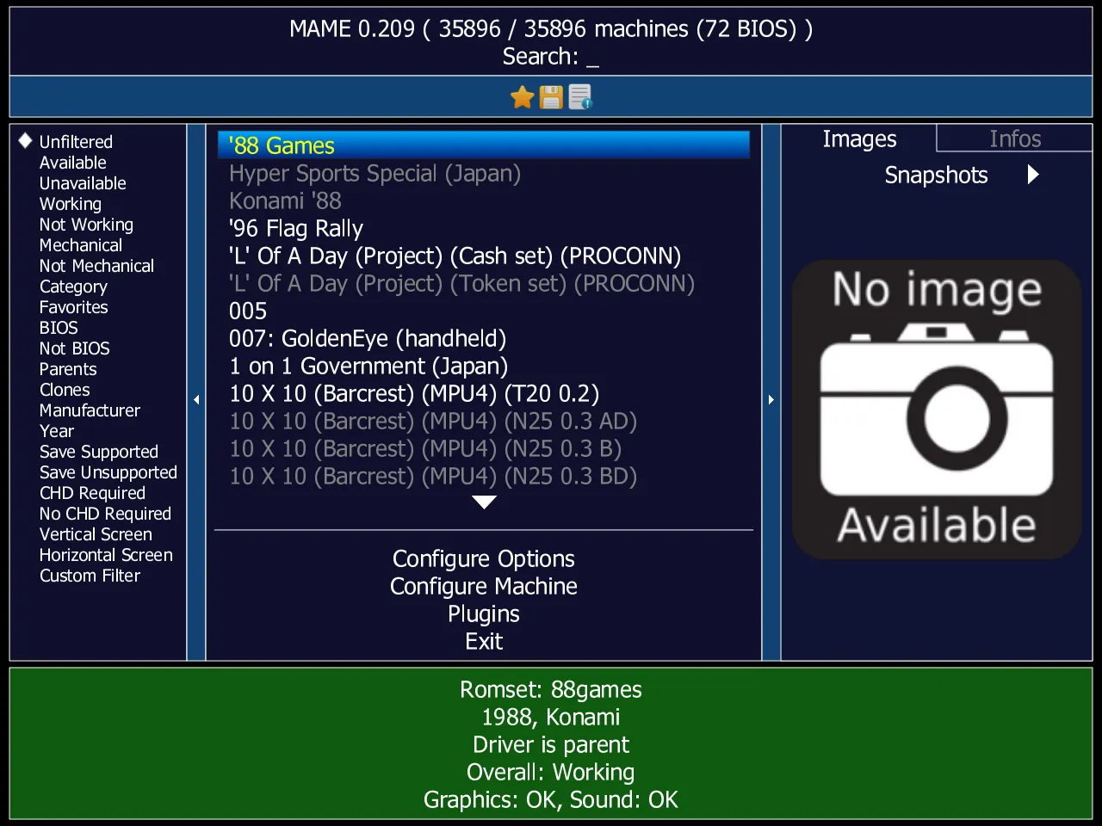Click the right edge panel arrow
Screen dimensions: 1102x826
point(771,399)
